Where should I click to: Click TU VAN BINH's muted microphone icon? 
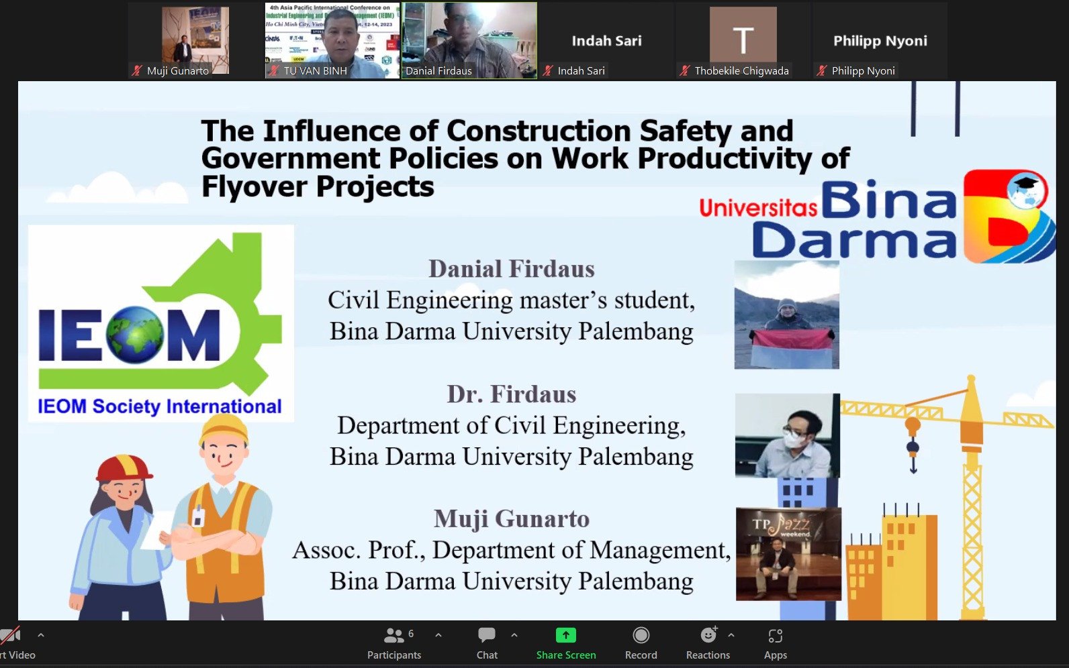[x=275, y=70]
